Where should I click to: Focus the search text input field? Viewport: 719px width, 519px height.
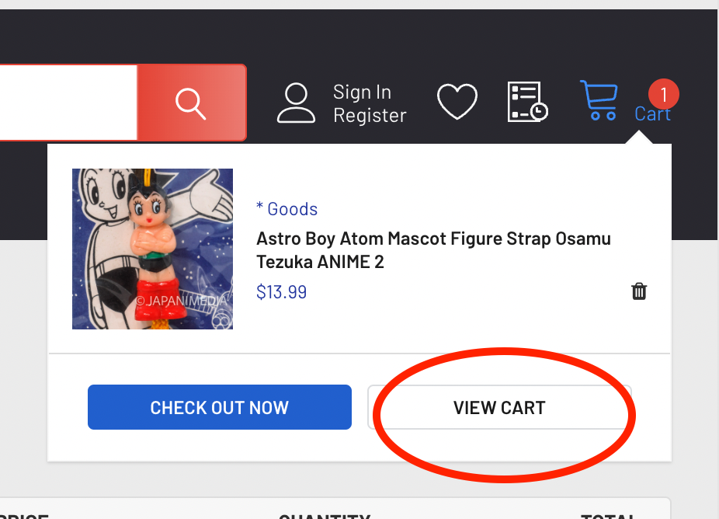tap(68, 103)
